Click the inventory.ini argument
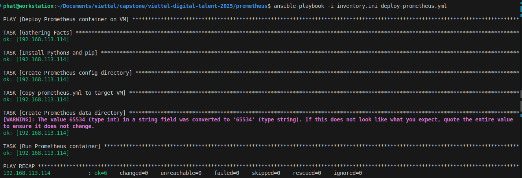 tap(357, 6)
